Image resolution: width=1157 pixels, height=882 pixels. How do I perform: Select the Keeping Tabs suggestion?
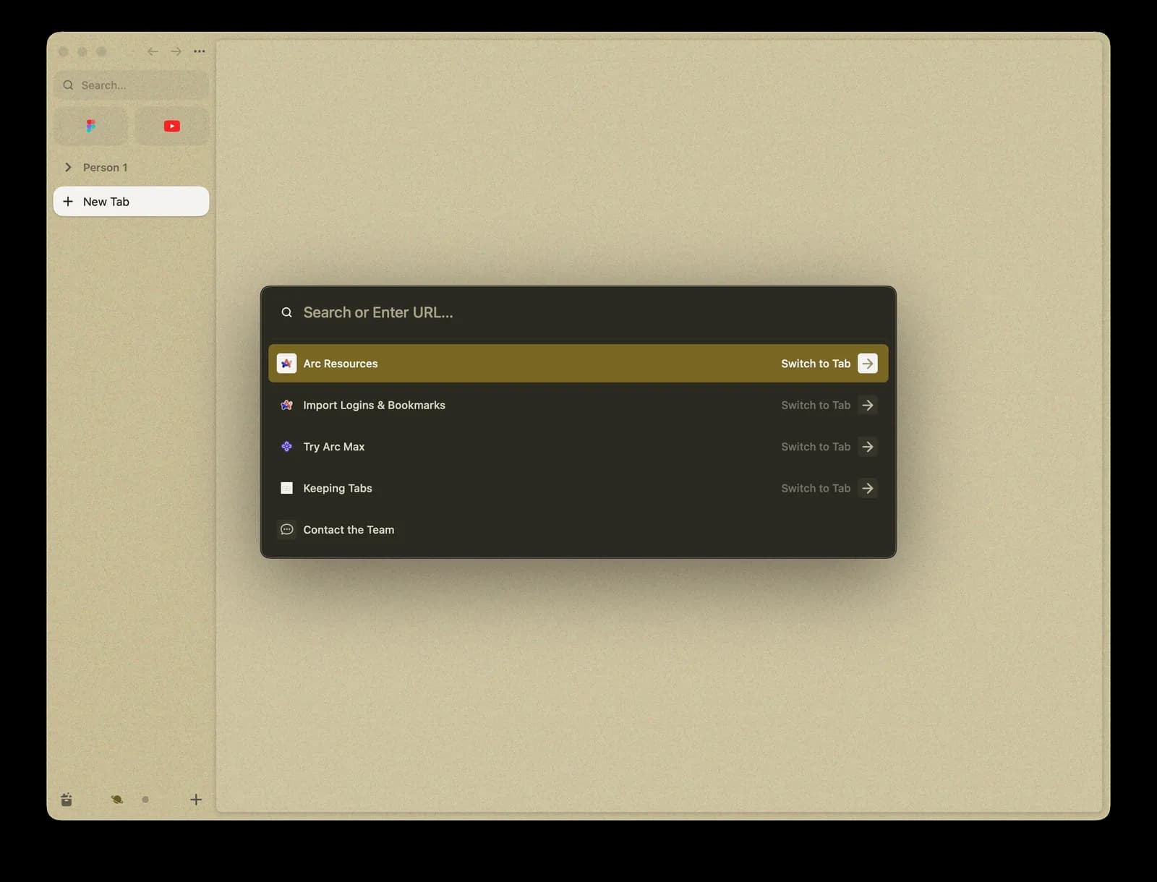[578, 488]
